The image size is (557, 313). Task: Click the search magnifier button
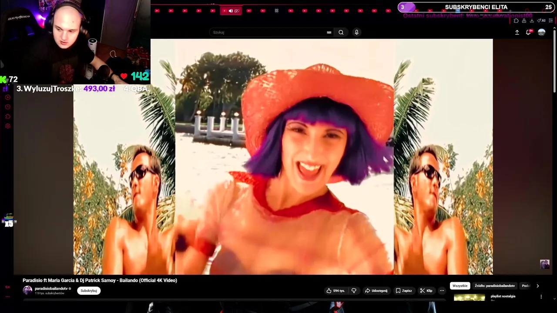pyautogui.click(x=341, y=32)
